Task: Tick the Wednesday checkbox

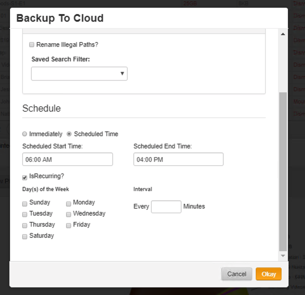Action: click(x=68, y=214)
